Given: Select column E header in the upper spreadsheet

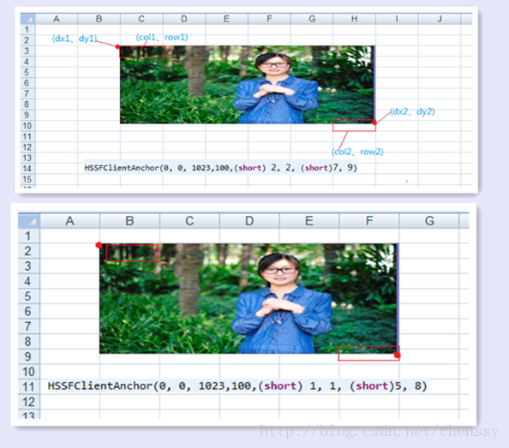Looking at the screenshot, I should coord(226,19).
